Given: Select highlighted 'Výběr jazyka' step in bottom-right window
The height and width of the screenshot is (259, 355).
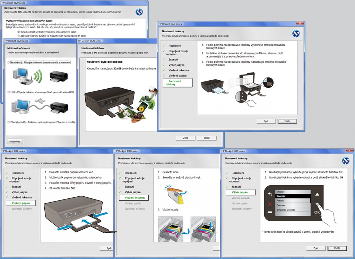Looking at the screenshot, I should (241, 192).
